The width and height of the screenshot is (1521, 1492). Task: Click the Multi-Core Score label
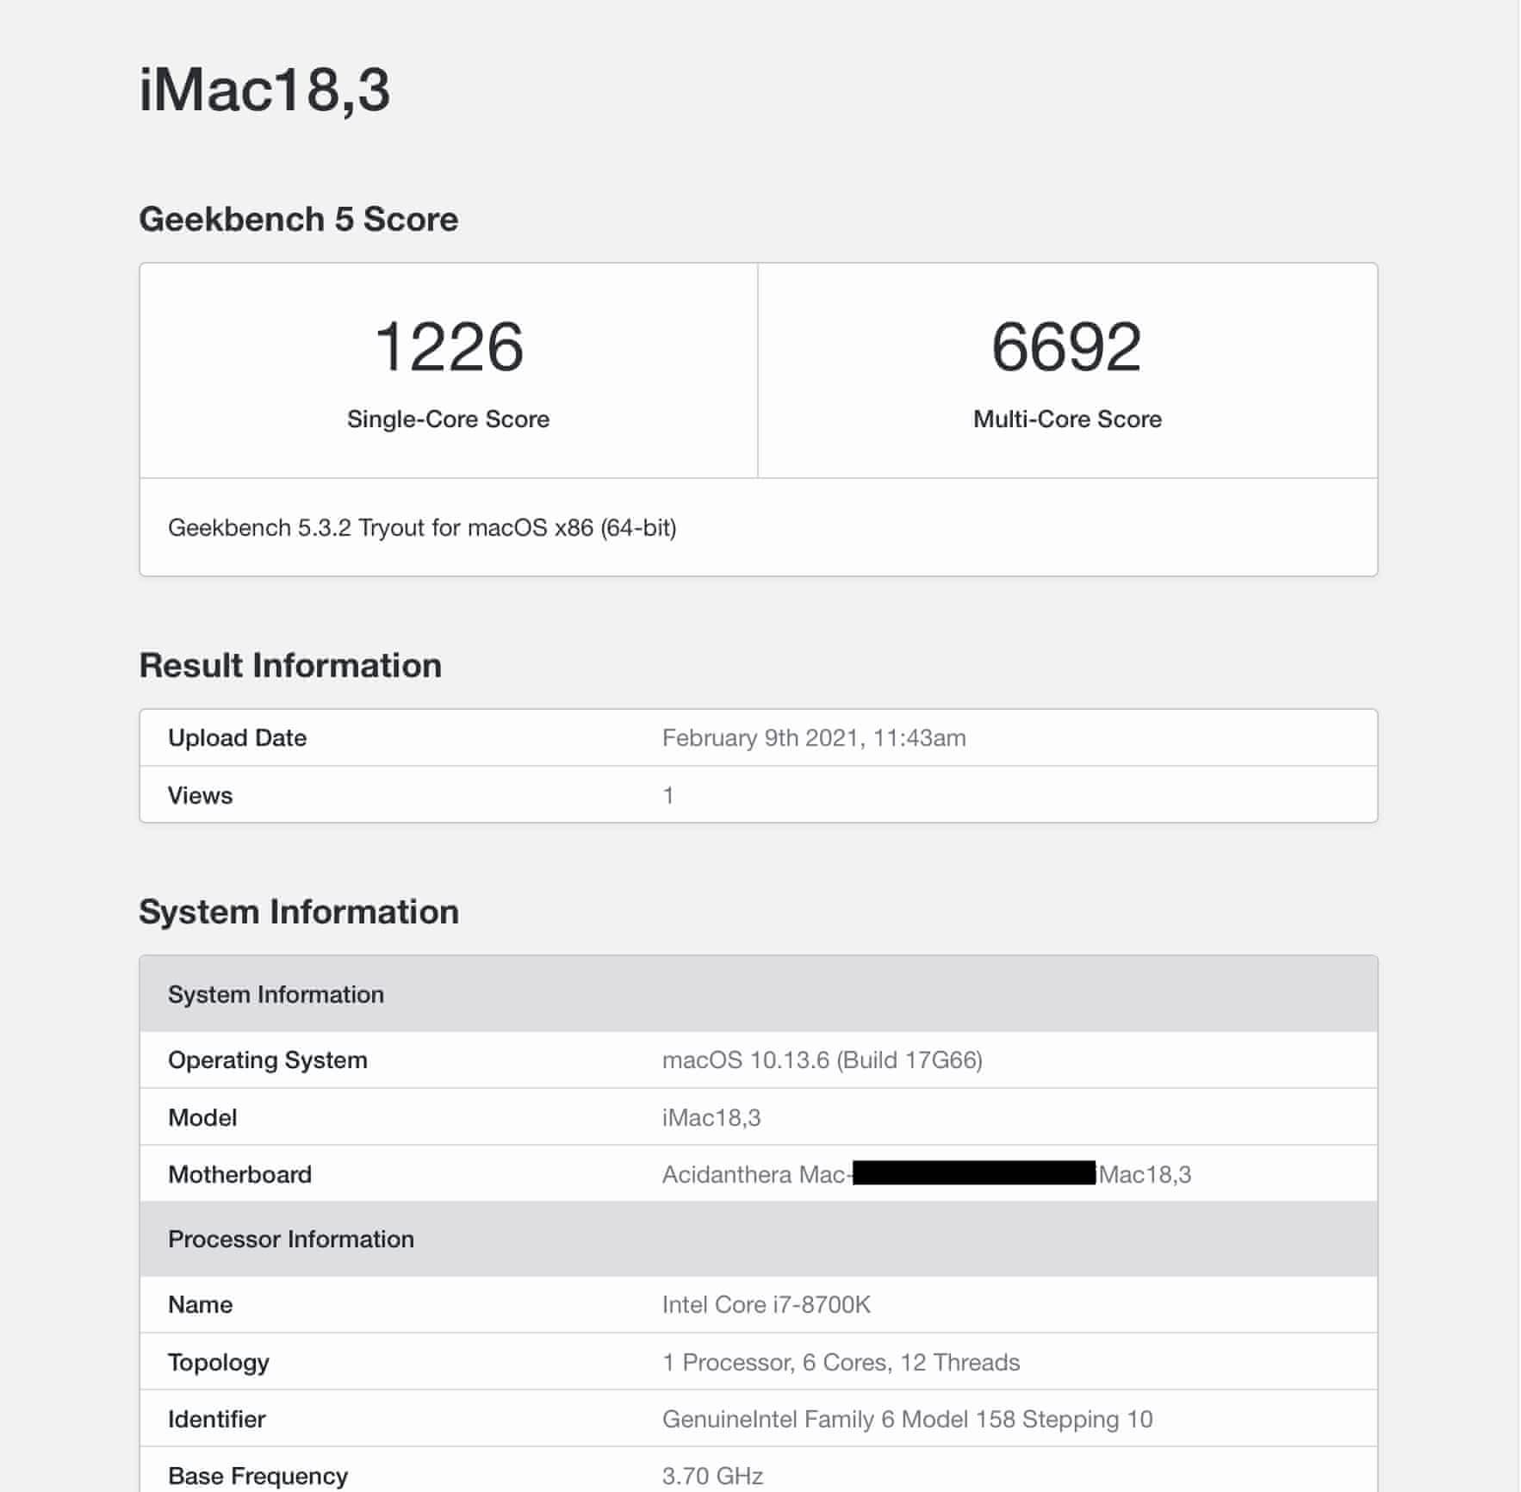tap(1067, 420)
